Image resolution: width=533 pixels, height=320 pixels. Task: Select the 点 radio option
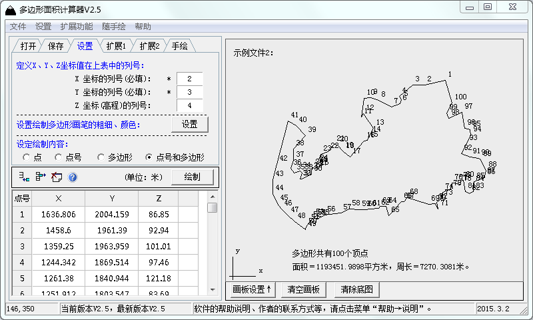coord(27,157)
